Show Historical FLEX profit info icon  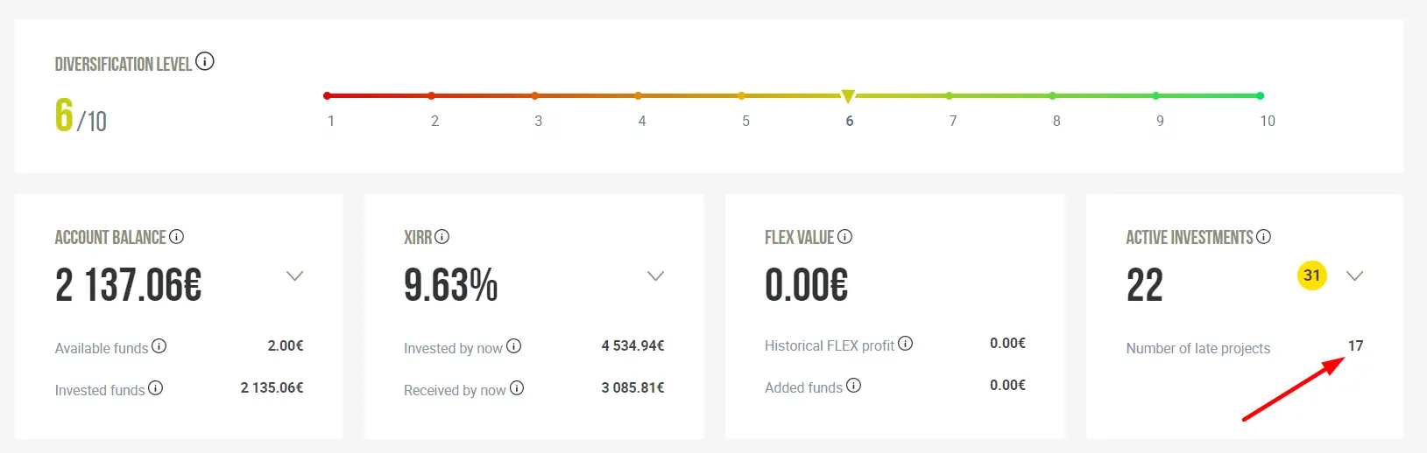[906, 343]
